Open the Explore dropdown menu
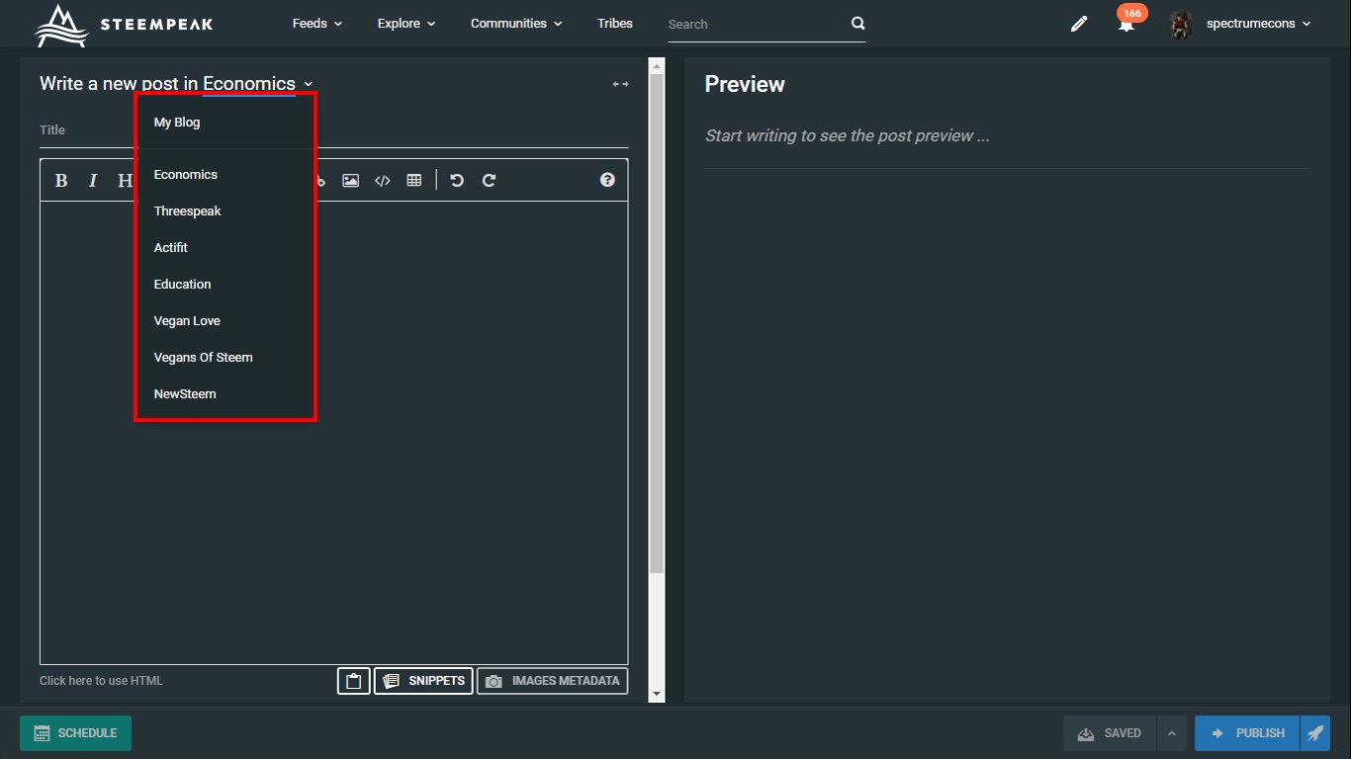This screenshot has width=1351, height=759. click(406, 24)
